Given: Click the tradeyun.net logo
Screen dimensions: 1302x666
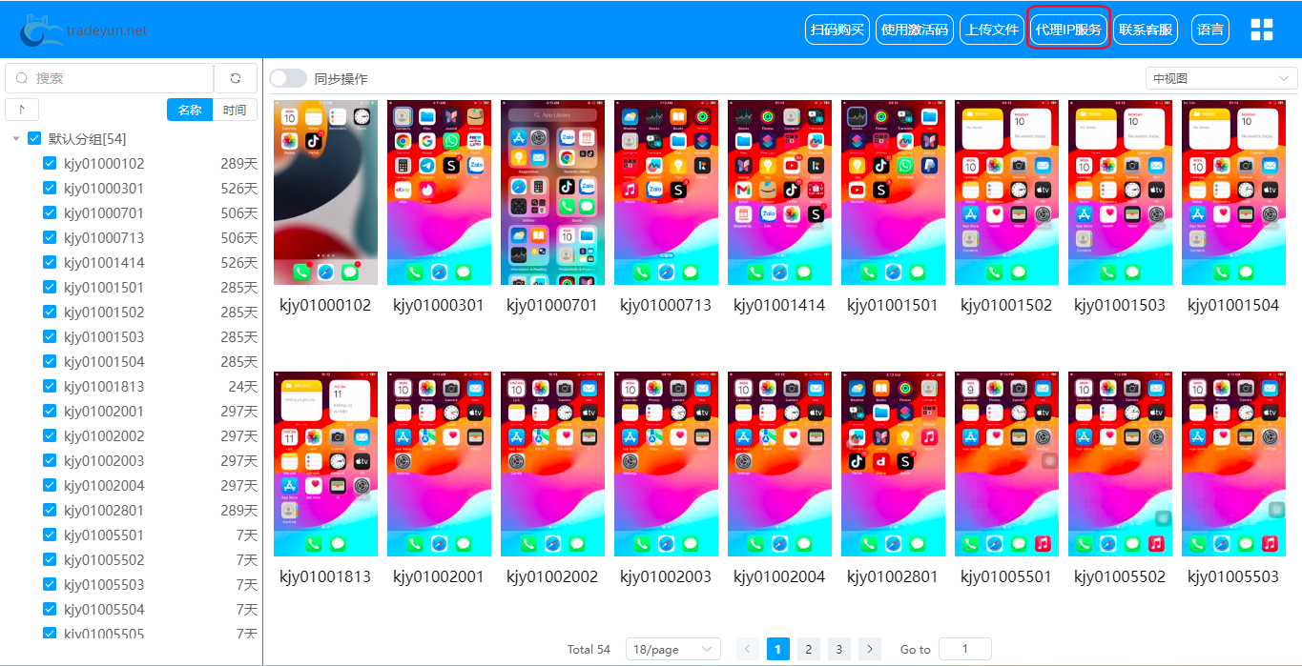Looking at the screenshot, I should pos(84,30).
